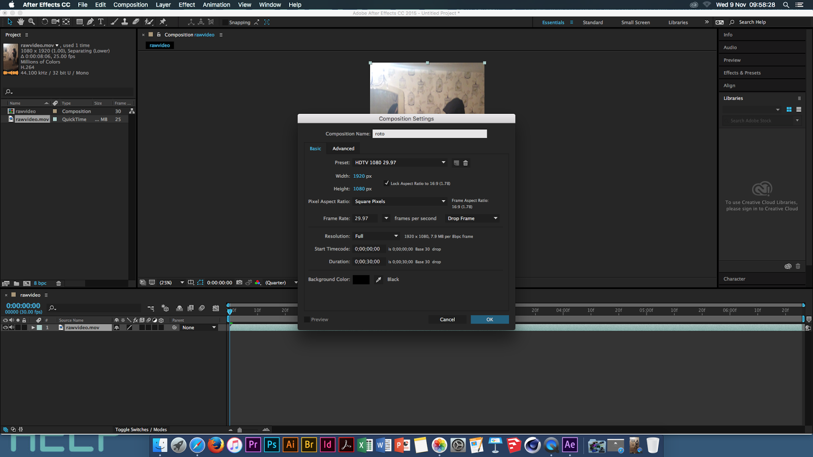Select the Roto Brush tool
Image resolution: width=813 pixels, height=457 pixels.
[149, 22]
